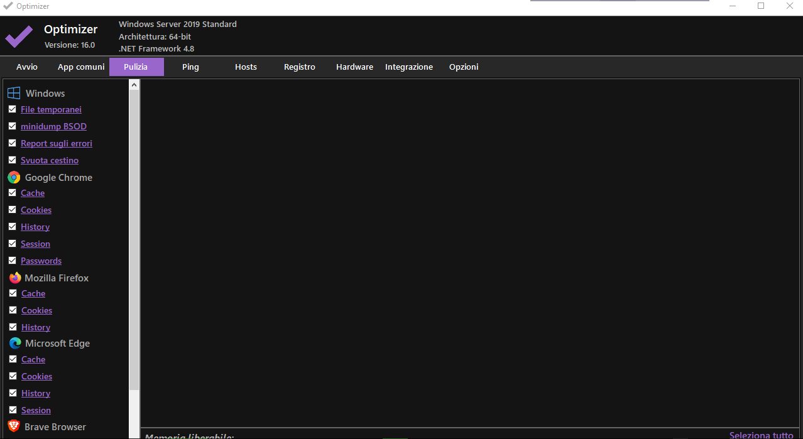Image resolution: width=803 pixels, height=439 pixels.
Task: Open the Avvio tab
Action: point(27,67)
